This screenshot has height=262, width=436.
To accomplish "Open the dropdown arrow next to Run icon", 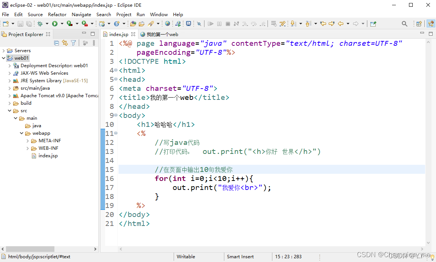I will coord(62,24).
